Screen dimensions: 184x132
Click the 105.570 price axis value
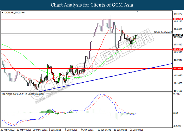pyautogui.click(x=178, y=14)
